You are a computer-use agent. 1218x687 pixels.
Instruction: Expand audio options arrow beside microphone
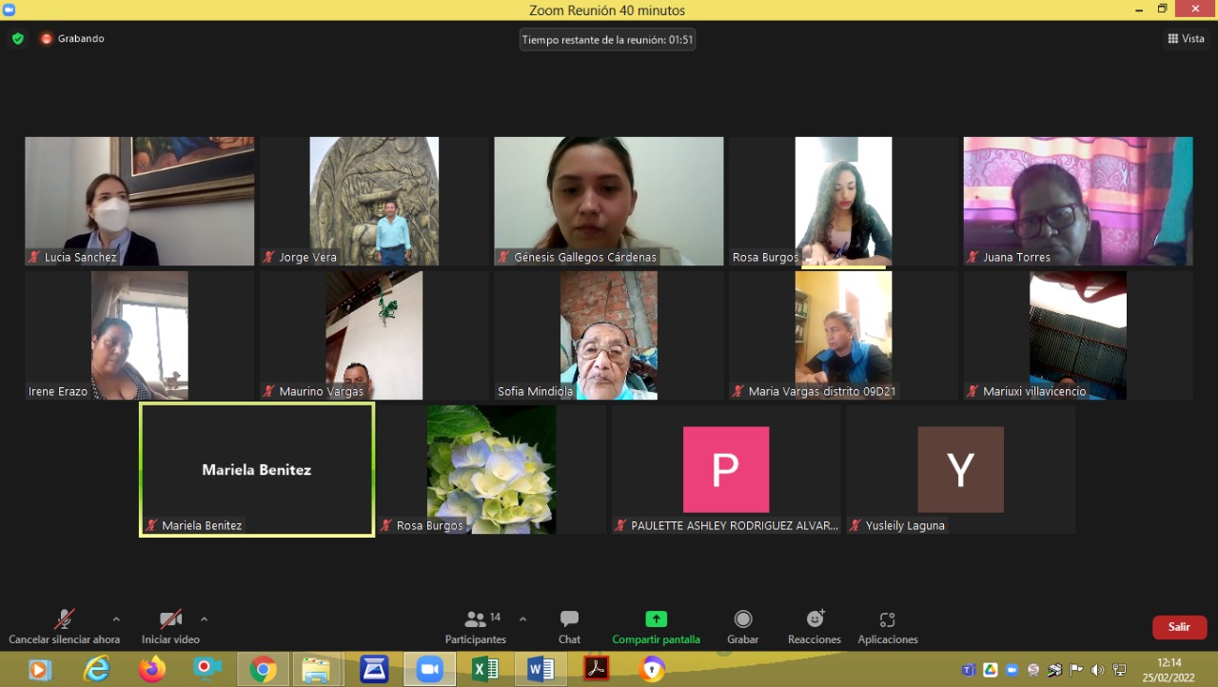pyautogui.click(x=116, y=618)
